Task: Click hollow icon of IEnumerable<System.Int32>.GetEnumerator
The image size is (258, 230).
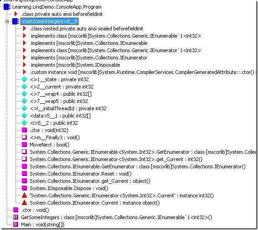Action: click(x=24, y=152)
